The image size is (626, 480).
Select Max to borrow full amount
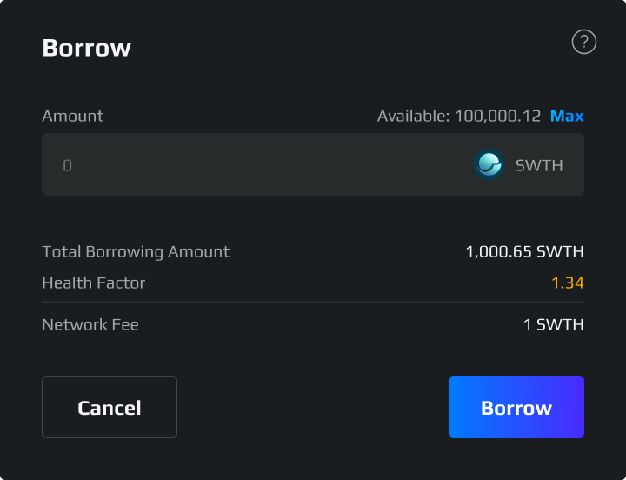(567, 116)
